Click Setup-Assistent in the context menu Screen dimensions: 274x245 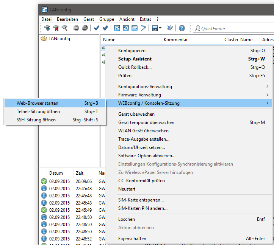tap(135, 59)
